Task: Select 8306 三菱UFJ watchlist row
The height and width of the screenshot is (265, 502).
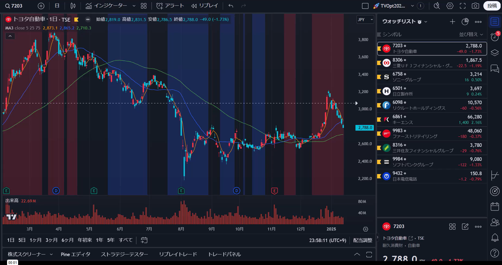Action: [432, 63]
